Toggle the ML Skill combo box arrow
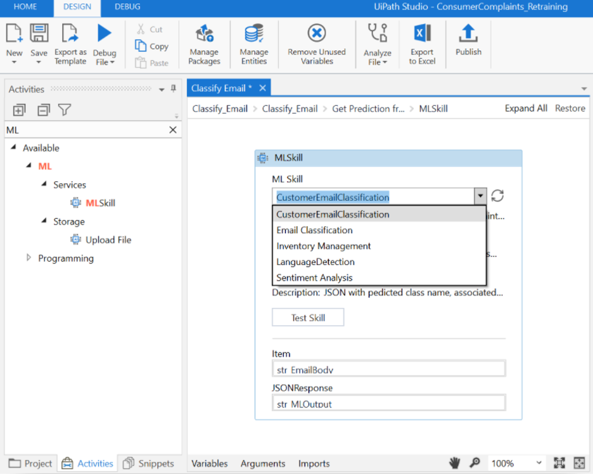Viewport: 593px width, 474px height. 480,196
